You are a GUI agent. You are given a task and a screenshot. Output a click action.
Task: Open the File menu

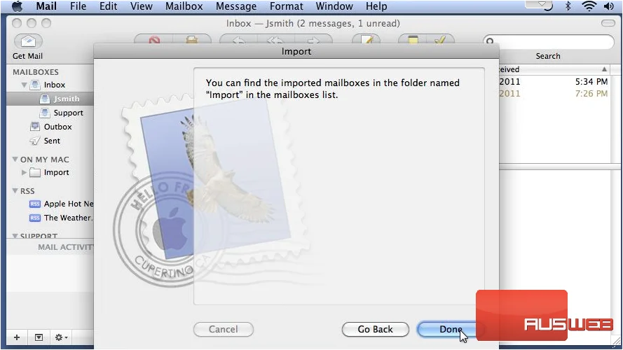78,6
